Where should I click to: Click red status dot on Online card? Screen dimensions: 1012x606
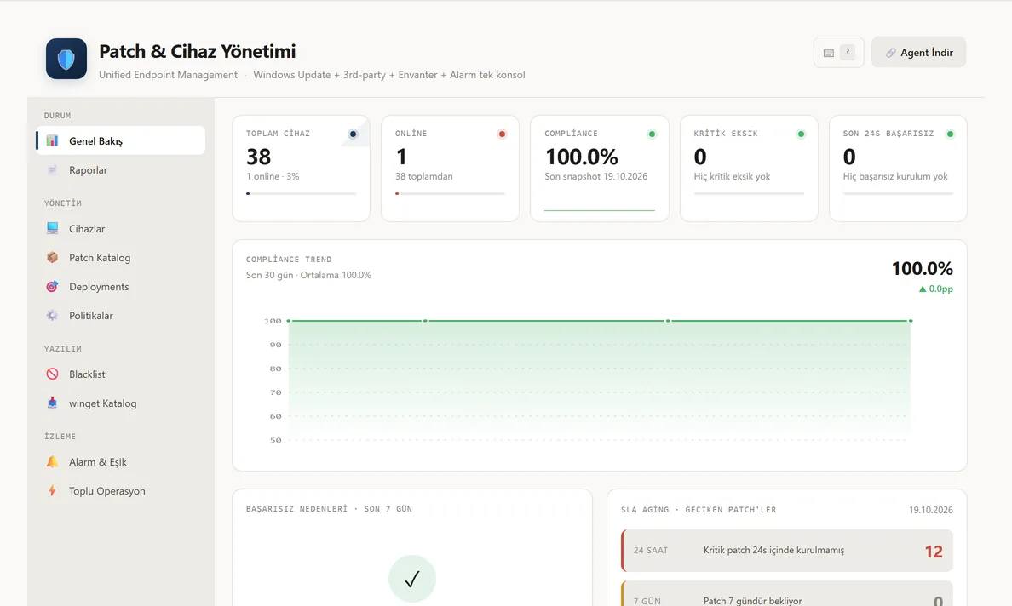tap(502, 134)
